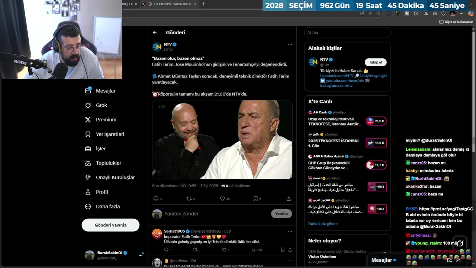
Task: Open youtube.com/user/ntv link
Action: click(x=345, y=80)
